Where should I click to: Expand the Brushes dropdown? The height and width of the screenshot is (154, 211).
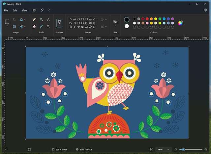(59, 25)
